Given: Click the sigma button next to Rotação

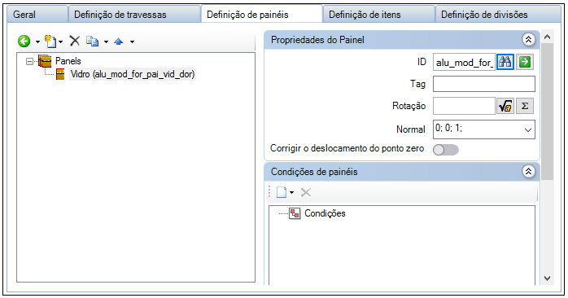Looking at the screenshot, I should (525, 106).
